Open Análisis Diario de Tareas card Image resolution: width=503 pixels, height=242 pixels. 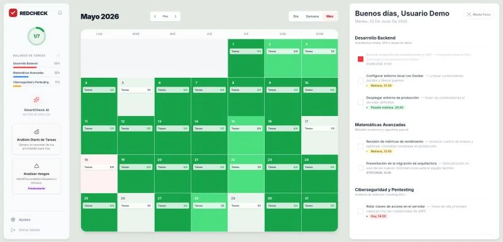pyautogui.click(x=36, y=139)
